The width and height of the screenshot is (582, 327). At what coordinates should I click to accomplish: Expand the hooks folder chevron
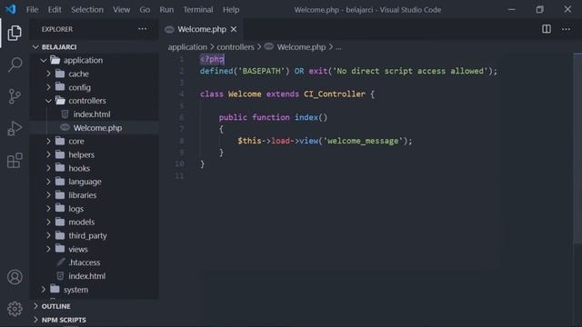click(48, 168)
